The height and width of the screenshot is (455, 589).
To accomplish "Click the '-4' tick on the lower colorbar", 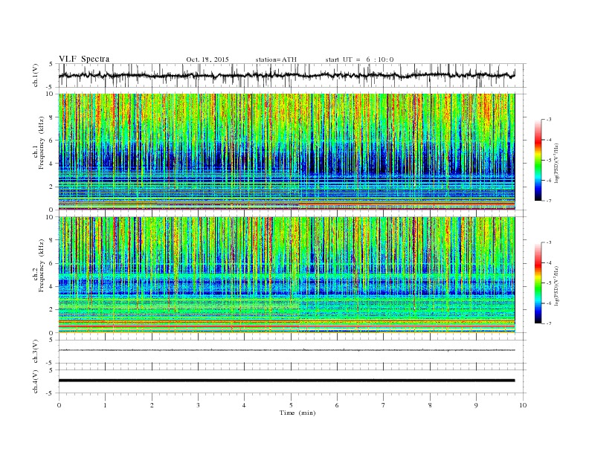I will pyautogui.click(x=548, y=262).
